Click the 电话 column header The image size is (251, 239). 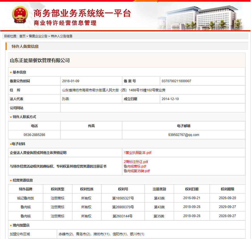tap(34, 126)
